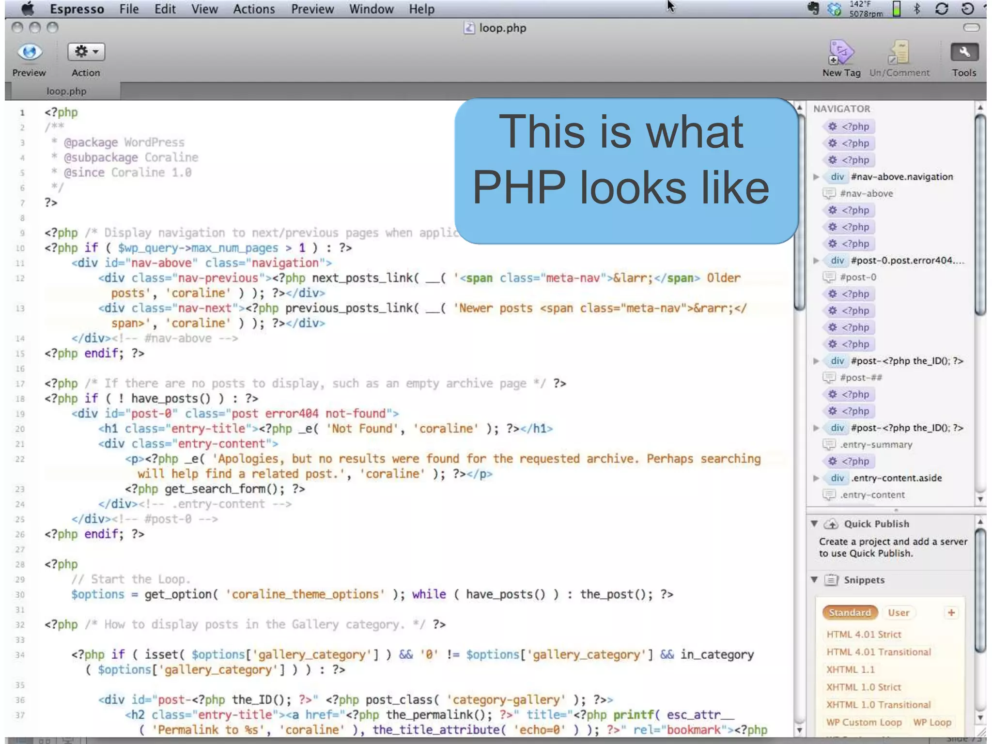
Task: Insert XHTML 1.0 Strict snippet
Action: [x=864, y=687]
